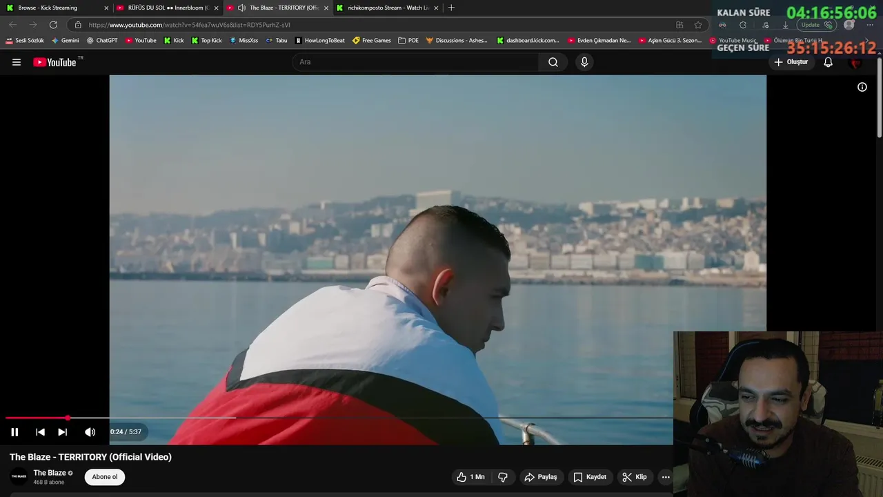Close the RÜFÜS DU SOL tab
Image resolution: width=883 pixels, height=497 pixels.
(x=216, y=8)
